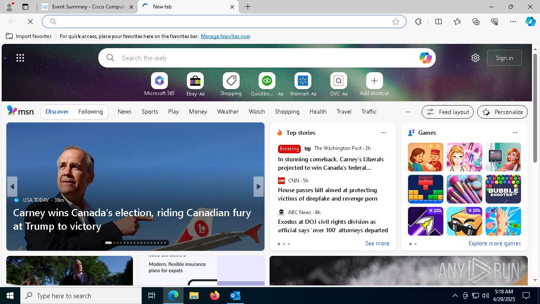
Task: Open the Sports category
Action: coord(150,111)
